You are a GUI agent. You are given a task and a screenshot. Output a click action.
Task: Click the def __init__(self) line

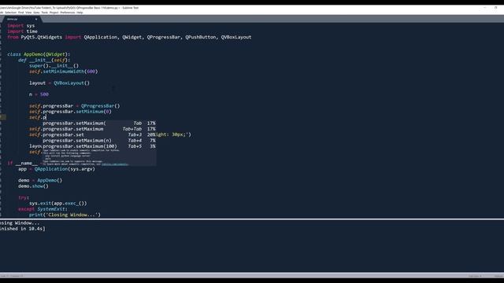44,61
